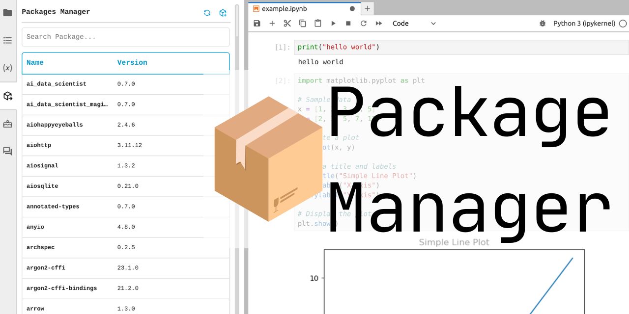Save the example.ipynb notebook
The height and width of the screenshot is (314, 629).
tap(257, 23)
